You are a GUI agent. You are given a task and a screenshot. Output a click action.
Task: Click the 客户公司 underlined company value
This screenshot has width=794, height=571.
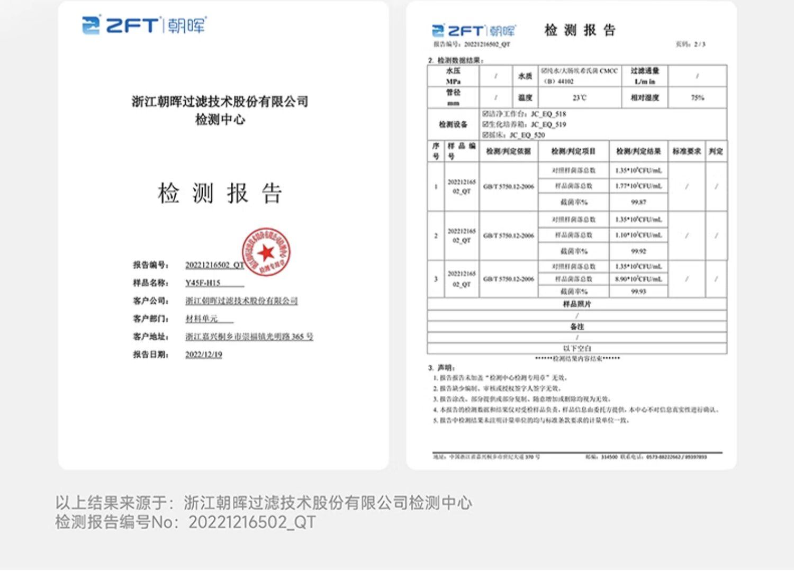click(x=241, y=301)
